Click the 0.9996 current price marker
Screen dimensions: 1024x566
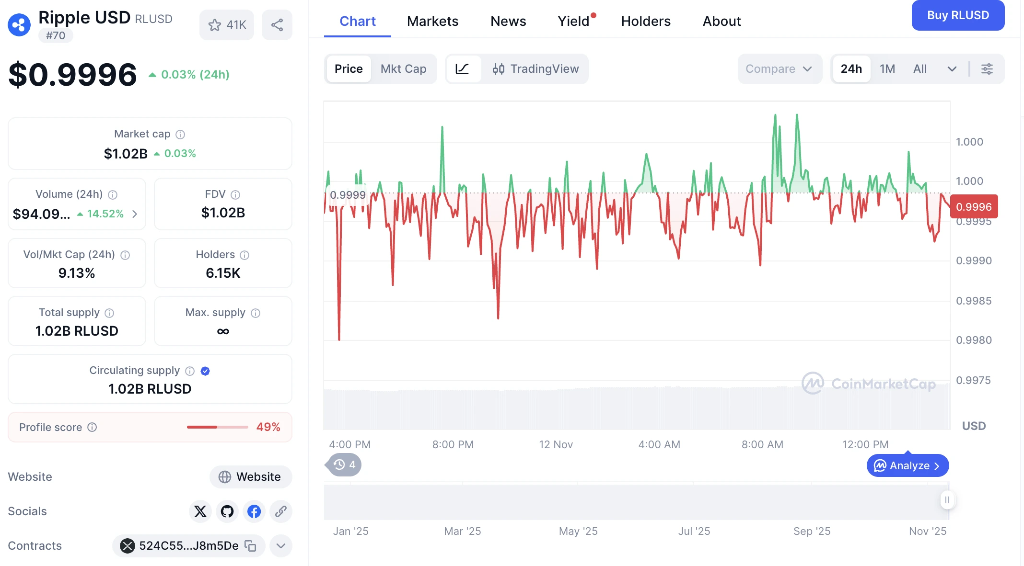pyautogui.click(x=974, y=207)
